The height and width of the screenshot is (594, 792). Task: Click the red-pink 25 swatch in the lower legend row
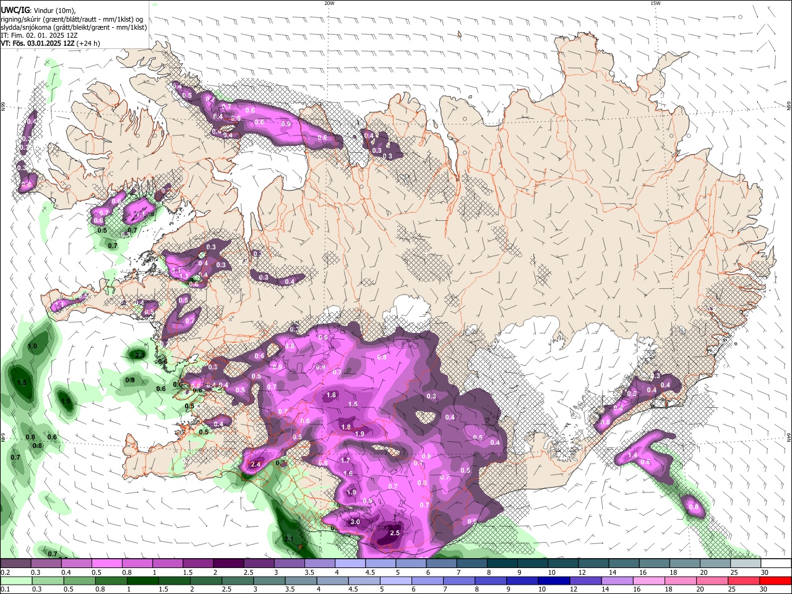point(745,581)
